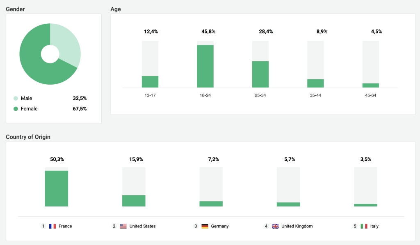This screenshot has width=420, height=245.
Task: Click the 13-17 age group bar
Action: pos(150,82)
